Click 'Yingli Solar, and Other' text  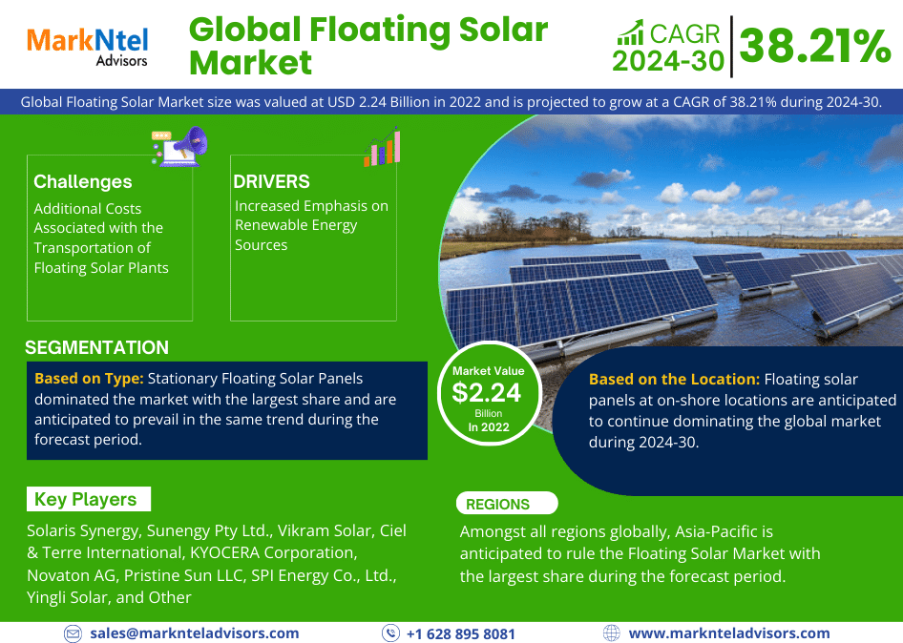[x=109, y=597]
